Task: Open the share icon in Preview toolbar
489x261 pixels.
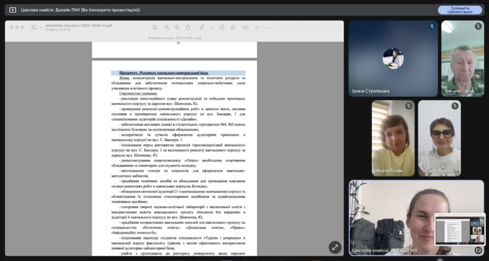Action: pos(188,27)
